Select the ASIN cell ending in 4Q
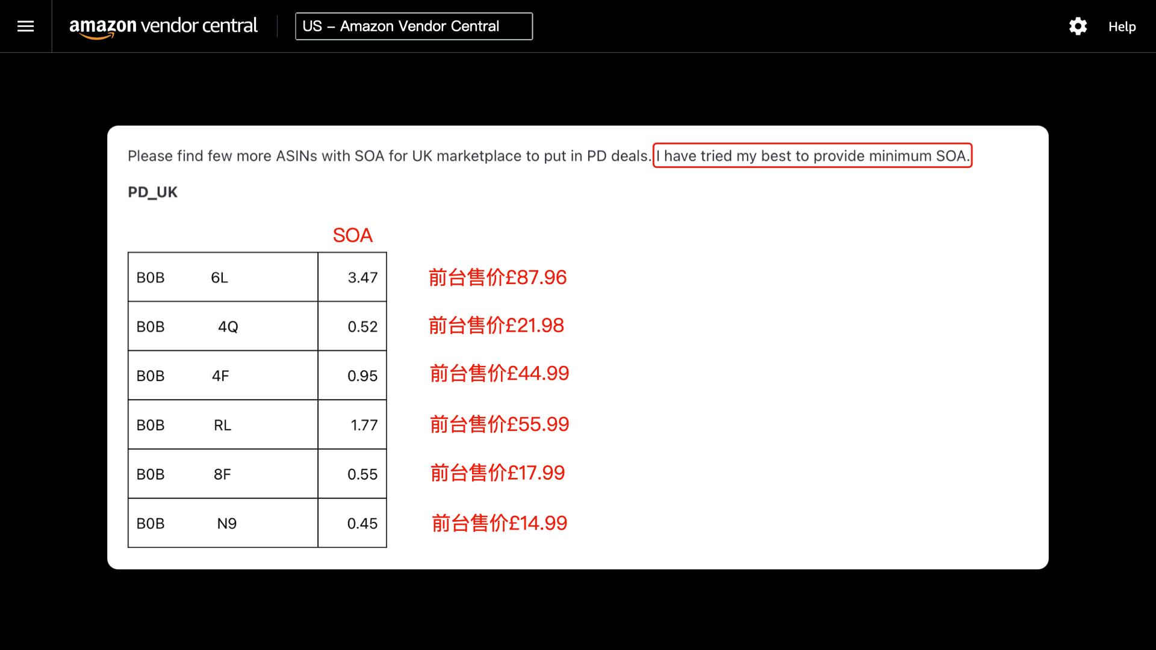Screen dimensions: 1156x650 223,327
